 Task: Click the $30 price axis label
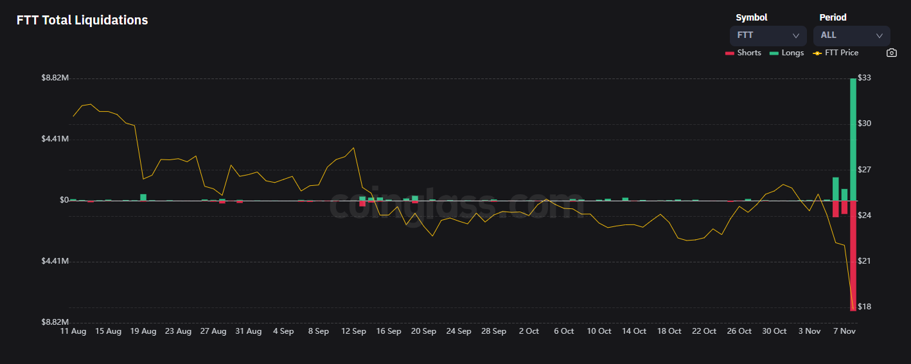click(864, 123)
